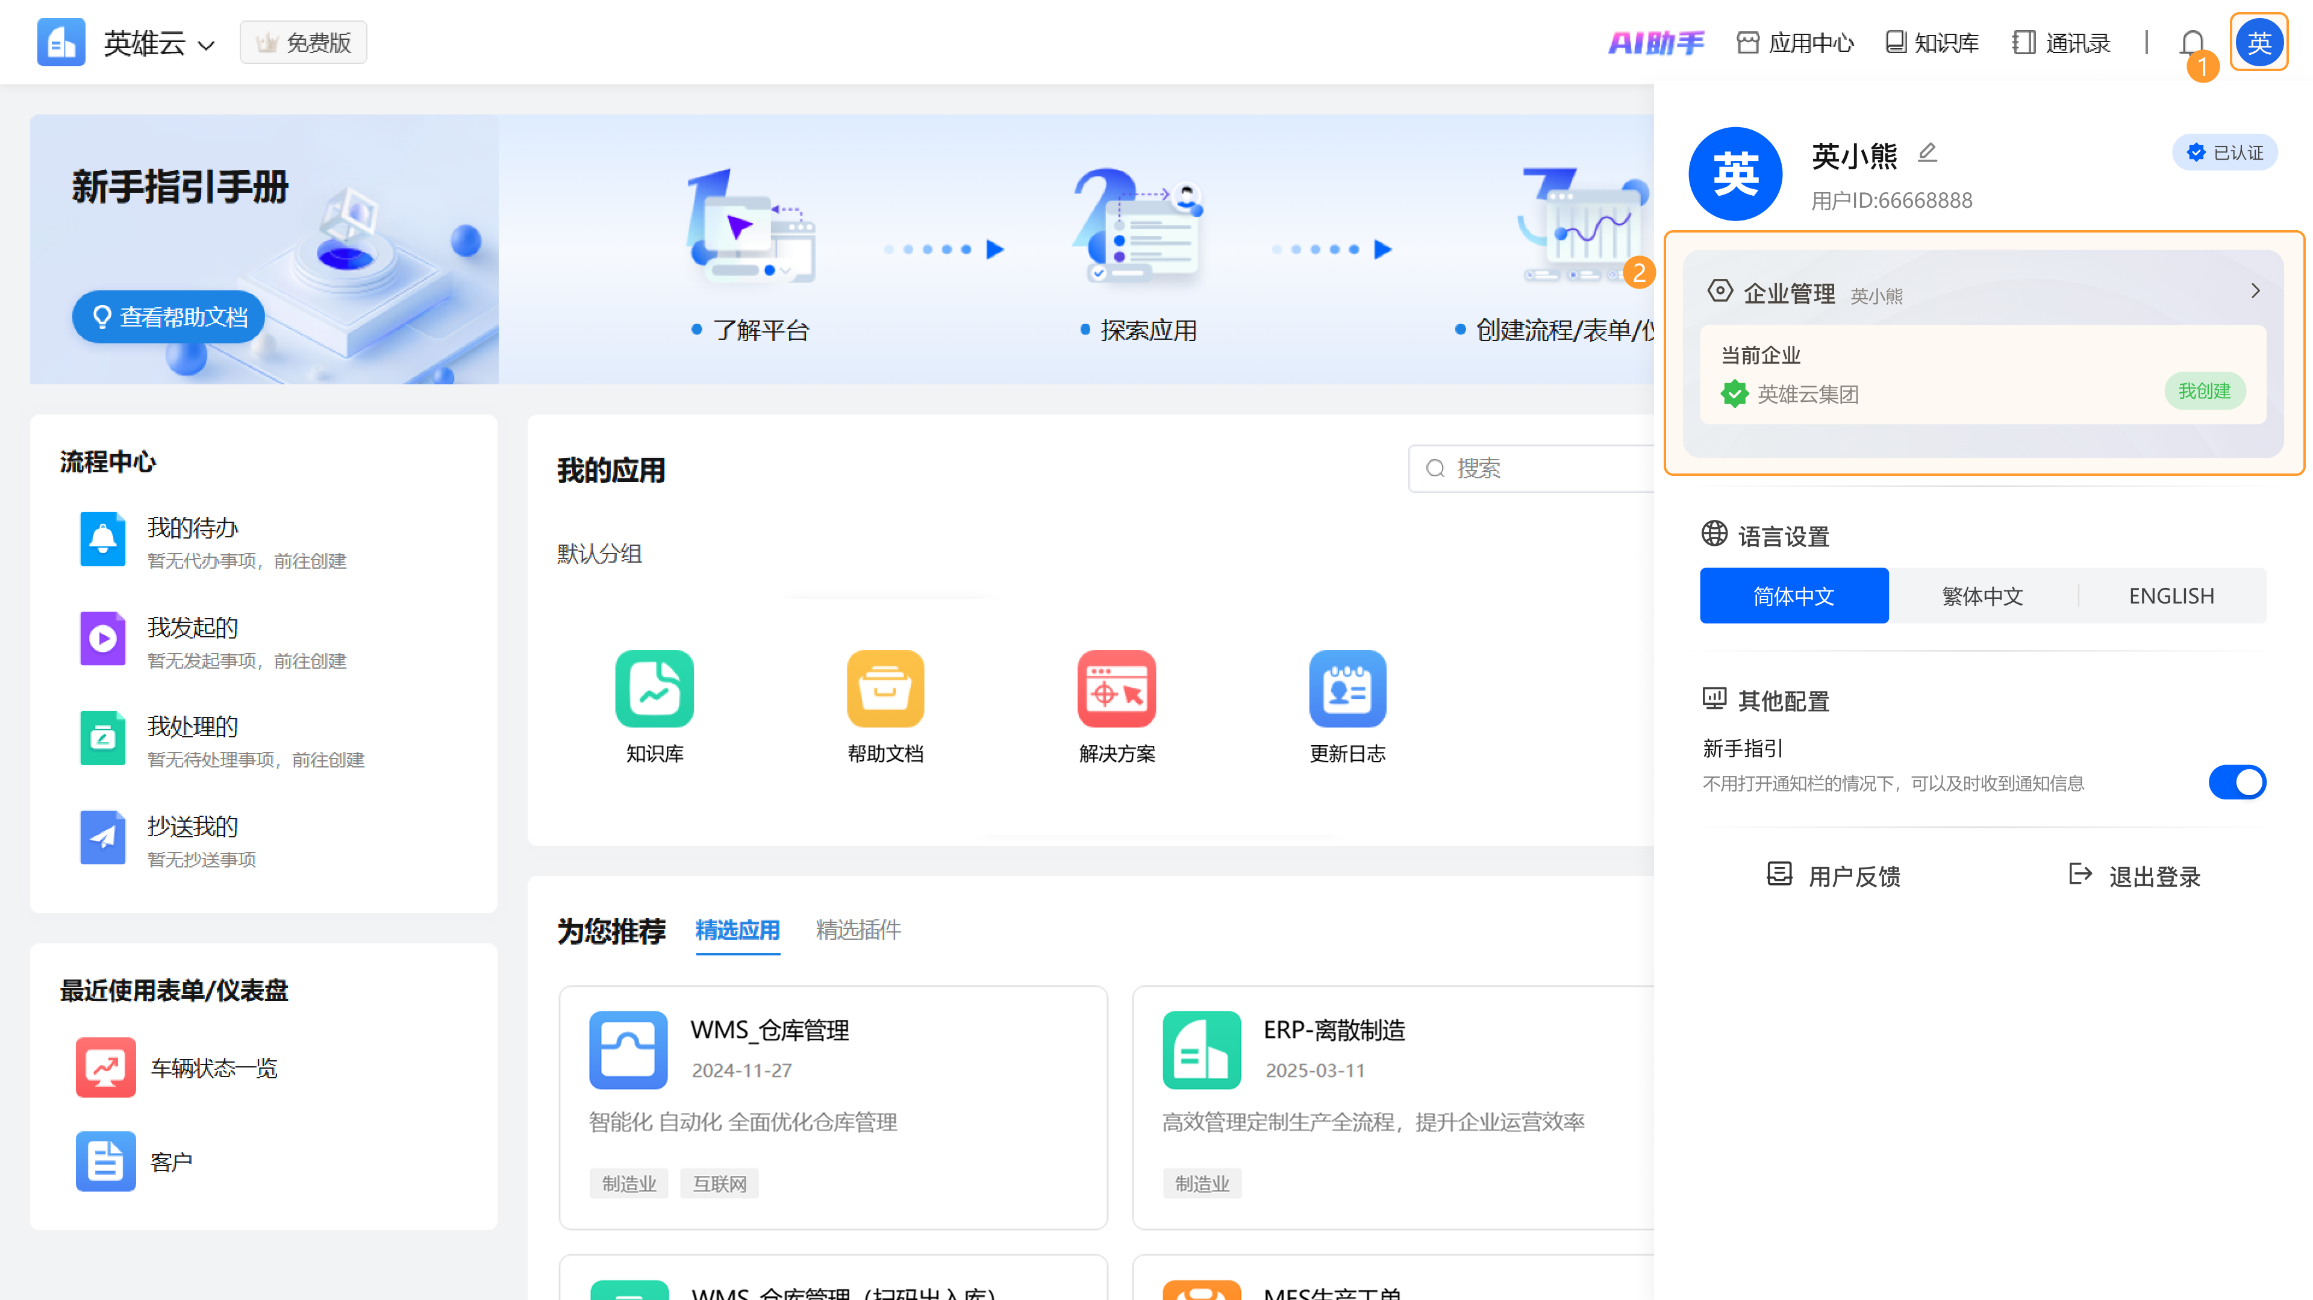Open 通讯录 in the top navigation
The width and height of the screenshot is (2313, 1300).
click(2062, 42)
